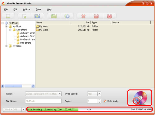The width and height of the screenshot is (155, 115).
Task: Select My Video in the folder tree
Action: click(17, 46)
